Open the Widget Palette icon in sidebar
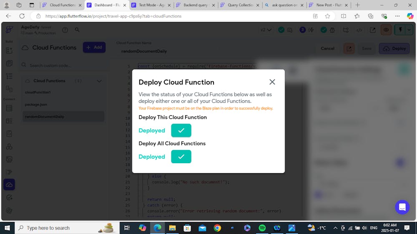The image size is (417, 234). (9, 50)
